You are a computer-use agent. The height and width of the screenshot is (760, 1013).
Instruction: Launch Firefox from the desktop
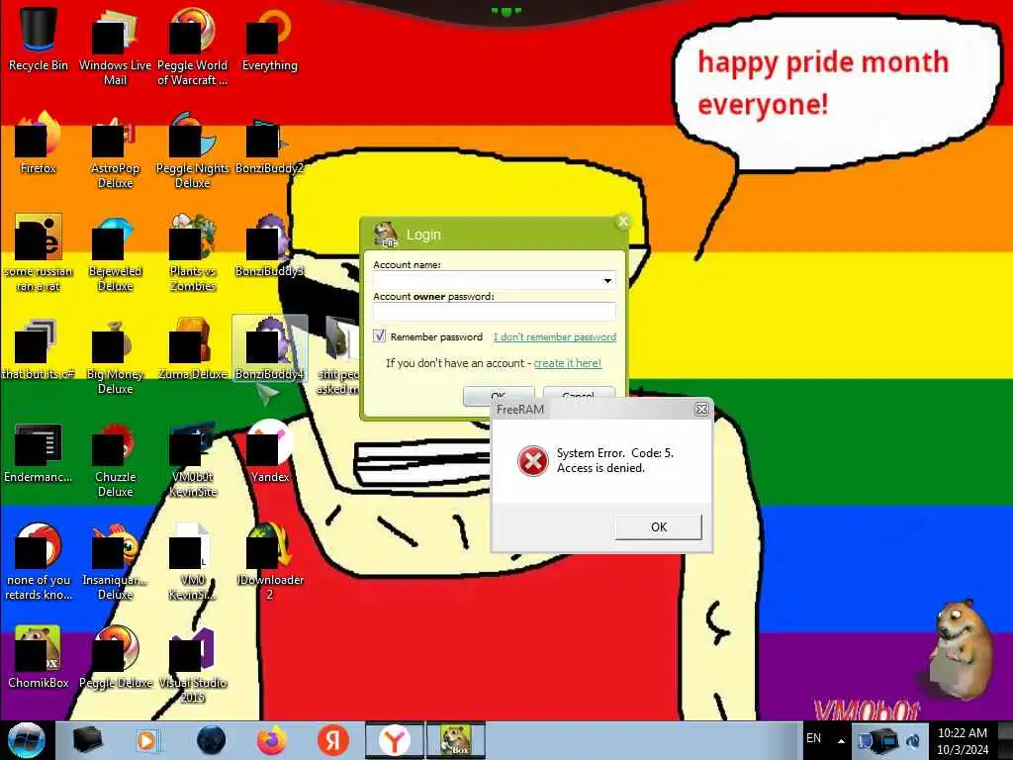point(39,142)
